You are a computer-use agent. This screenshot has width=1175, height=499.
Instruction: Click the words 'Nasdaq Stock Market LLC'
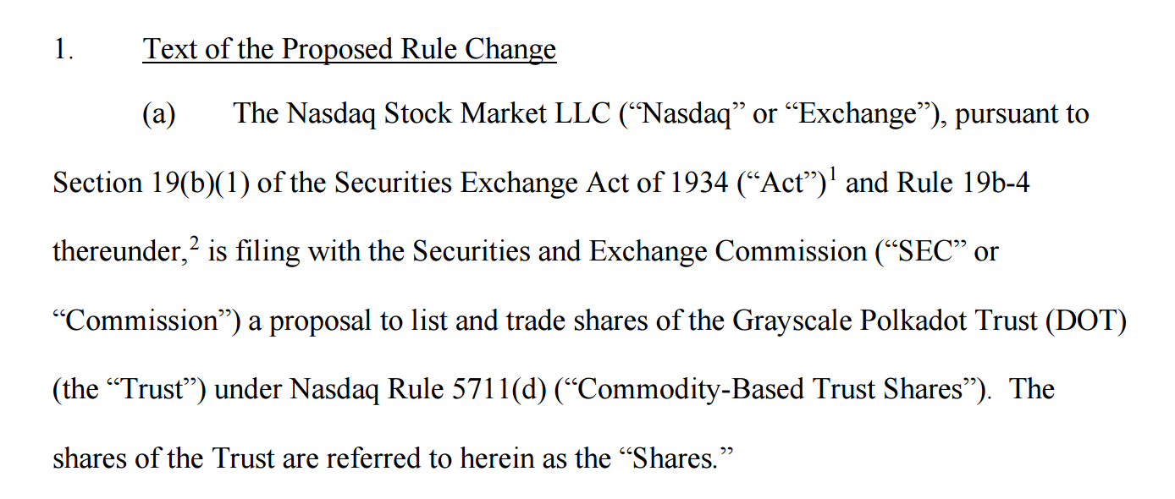(449, 114)
